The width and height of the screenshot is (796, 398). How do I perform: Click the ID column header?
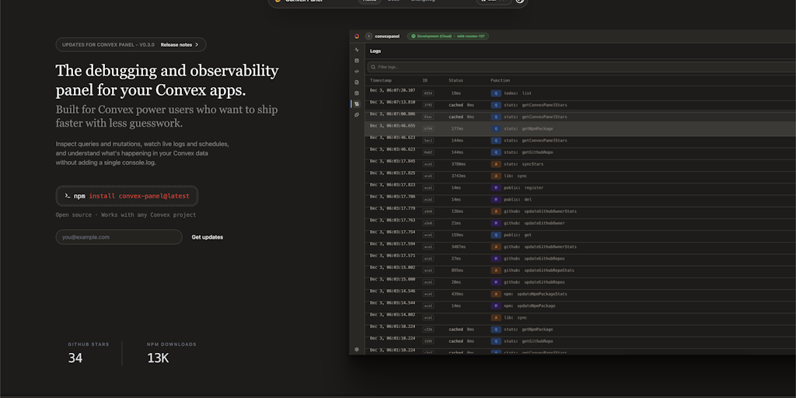(425, 80)
